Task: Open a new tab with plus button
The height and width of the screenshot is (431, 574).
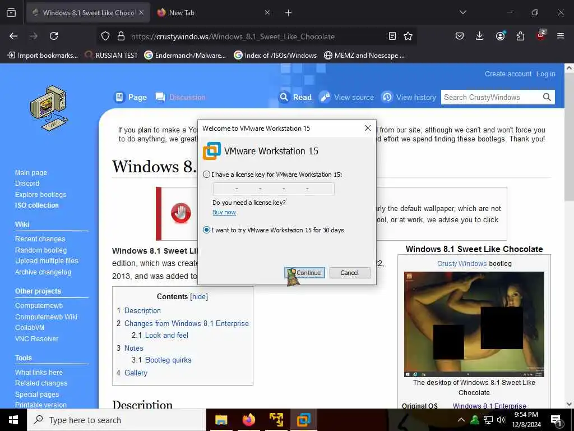Action: 289,13
